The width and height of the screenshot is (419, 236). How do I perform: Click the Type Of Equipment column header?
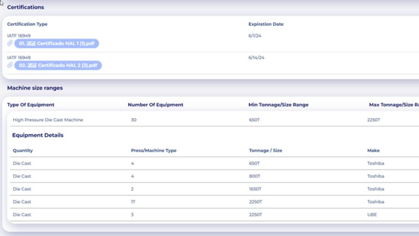click(x=31, y=104)
